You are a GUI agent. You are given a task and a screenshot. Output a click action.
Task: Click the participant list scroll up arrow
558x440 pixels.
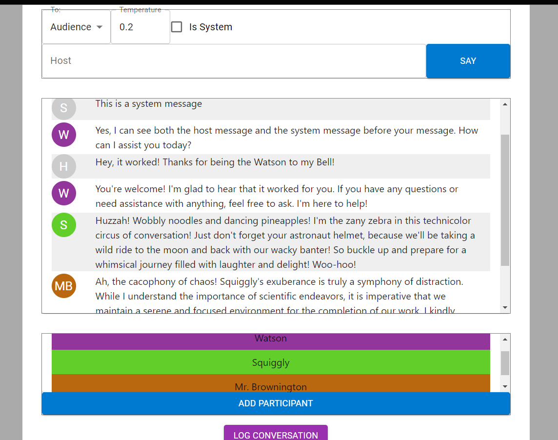[505, 339]
